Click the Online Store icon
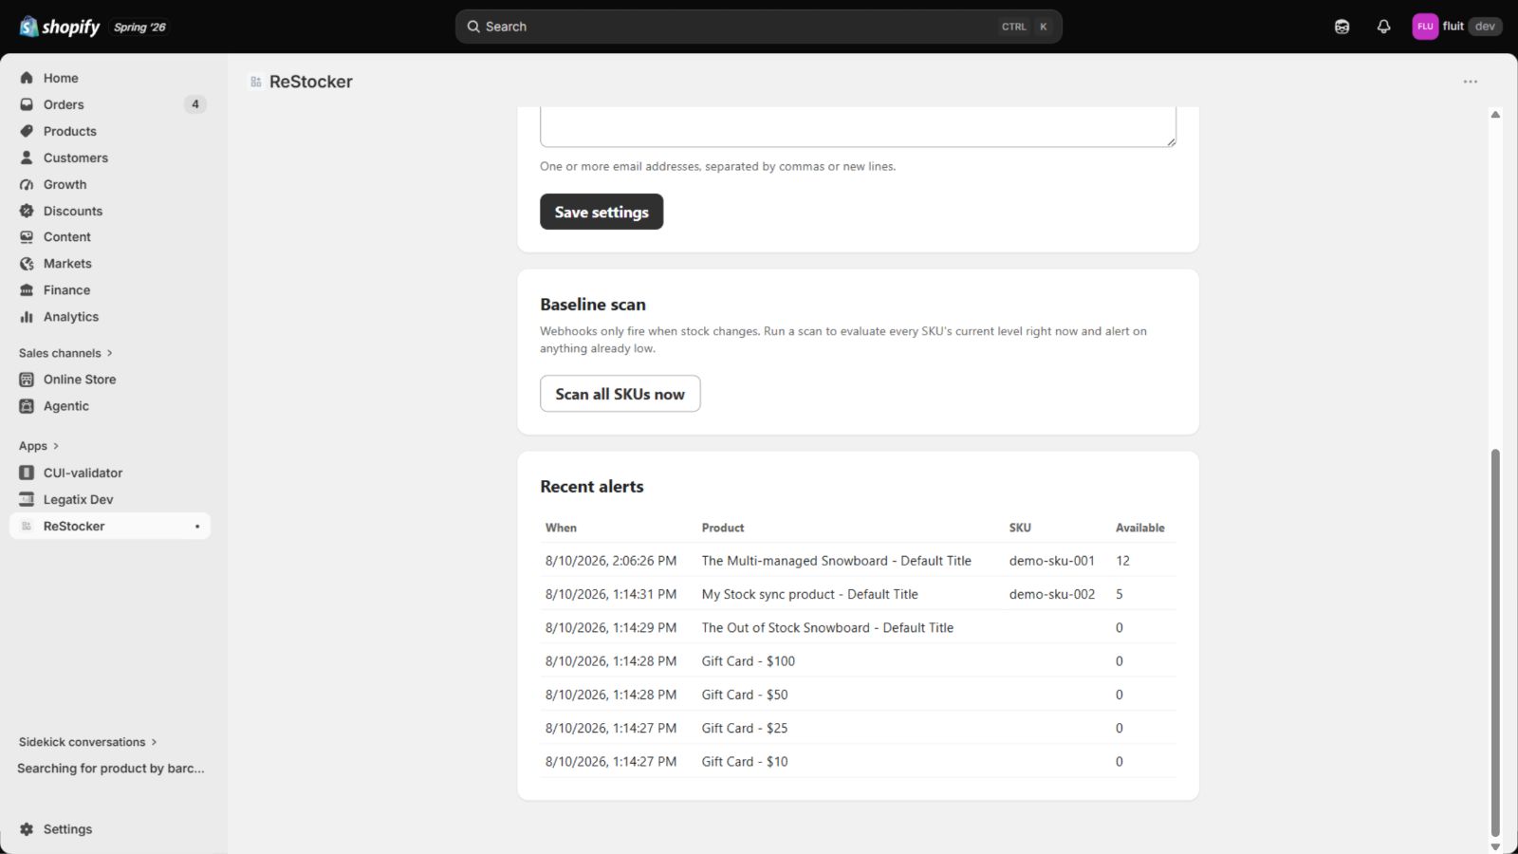This screenshot has width=1518, height=854. (x=27, y=380)
